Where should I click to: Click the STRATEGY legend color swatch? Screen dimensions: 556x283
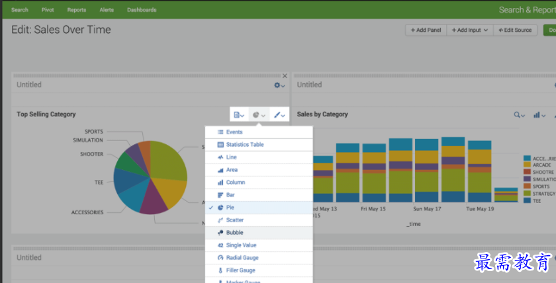coord(527,193)
